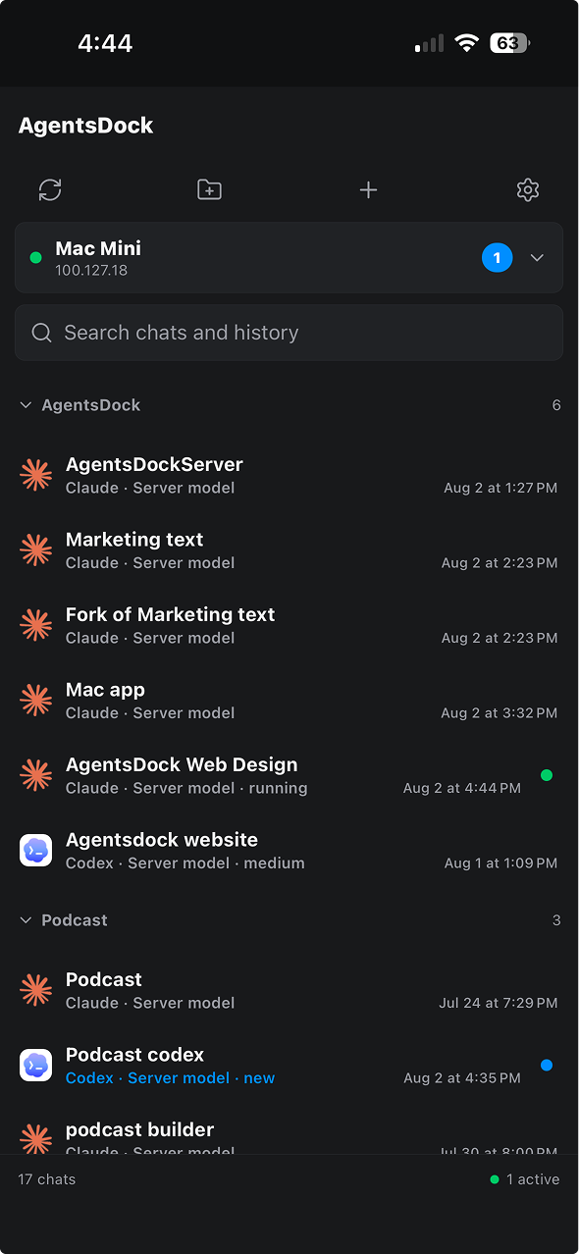Tap the 100.127.18 address text

[91, 270]
